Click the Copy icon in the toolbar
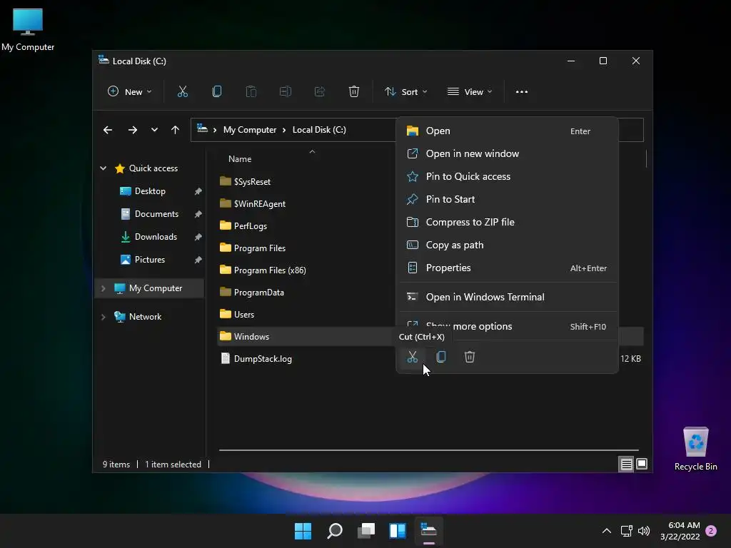The image size is (731, 548). coord(217,92)
